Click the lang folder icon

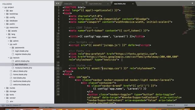click(9, 34)
